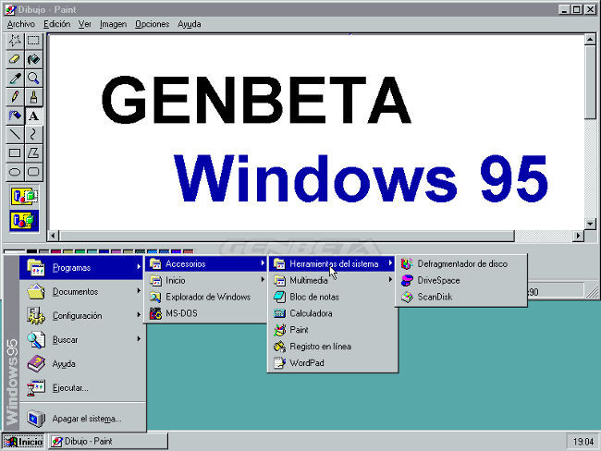Expand Herramientas del sistema submenu arrow
601x451 pixels.
point(390,263)
